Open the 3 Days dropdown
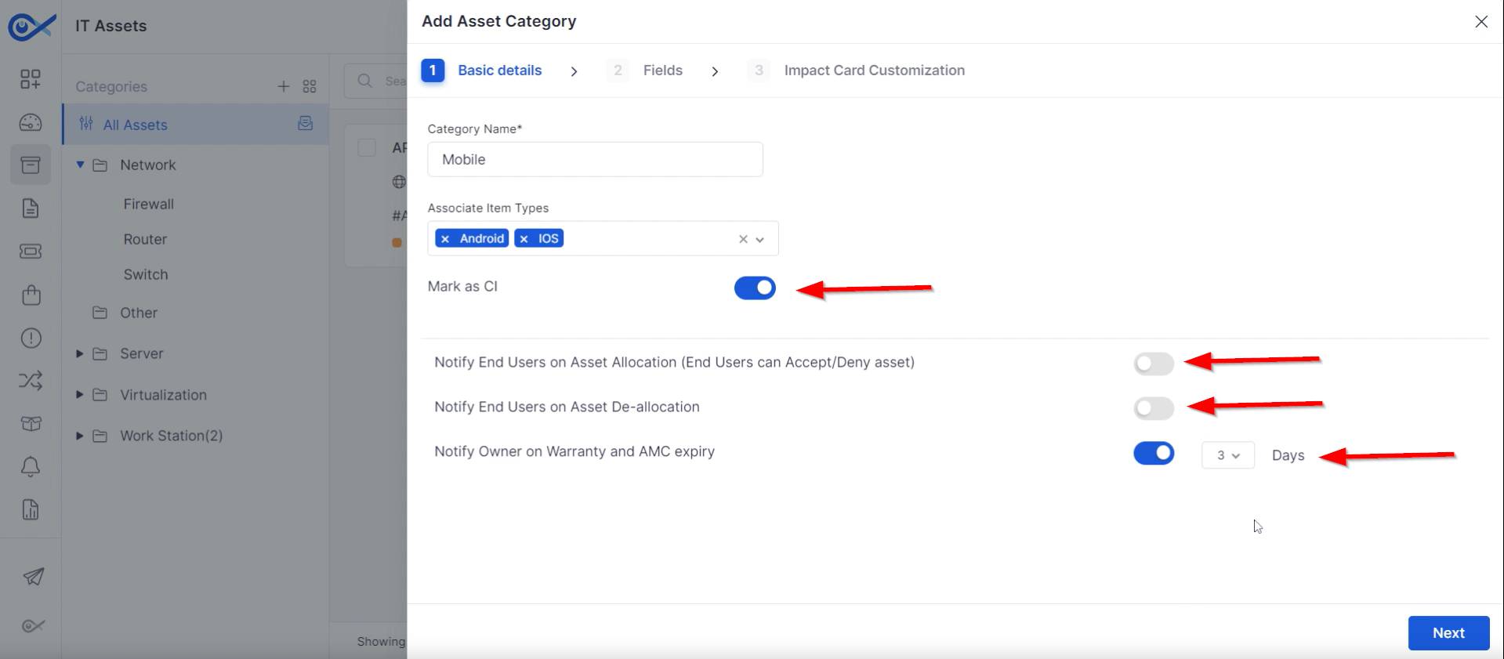This screenshot has height=659, width=1504. click(x=1227, y=455)
